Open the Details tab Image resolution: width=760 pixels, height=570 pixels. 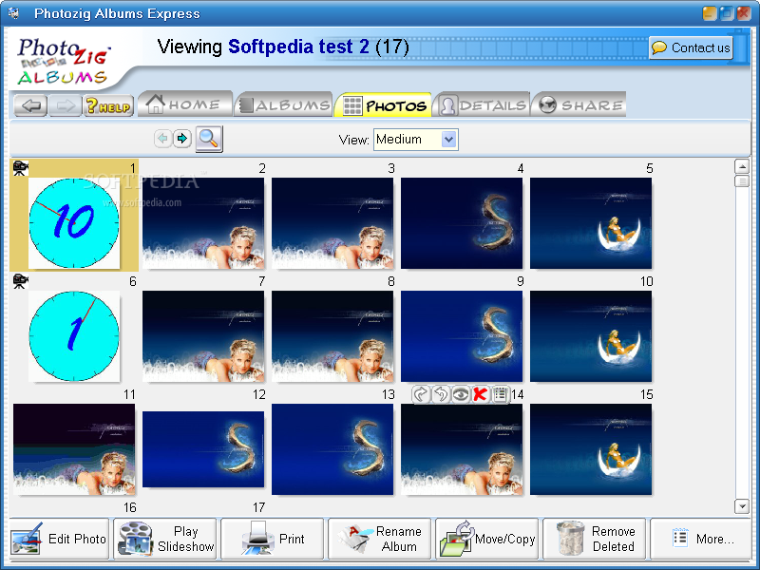tap(482, 104)
